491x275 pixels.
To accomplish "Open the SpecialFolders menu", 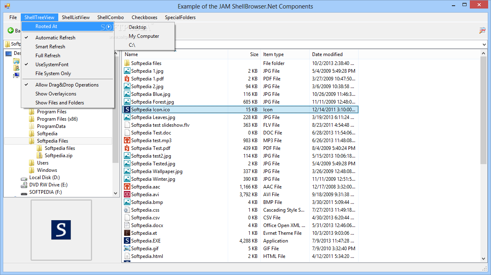I will click(x=180, y=17).
